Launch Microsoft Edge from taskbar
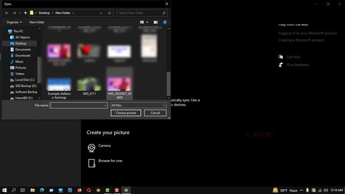The height and width of the screenshot is (194, 345). 42,190
